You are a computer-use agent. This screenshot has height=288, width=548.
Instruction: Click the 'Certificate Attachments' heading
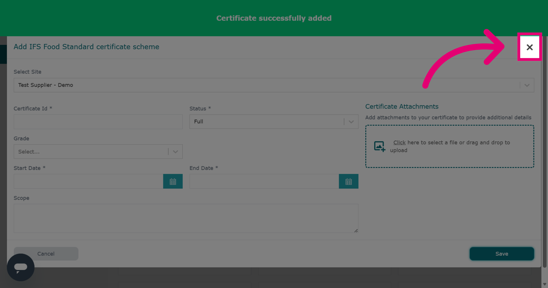[402, 107]
